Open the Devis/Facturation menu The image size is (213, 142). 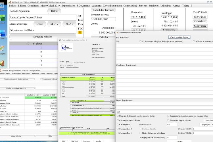112,6
